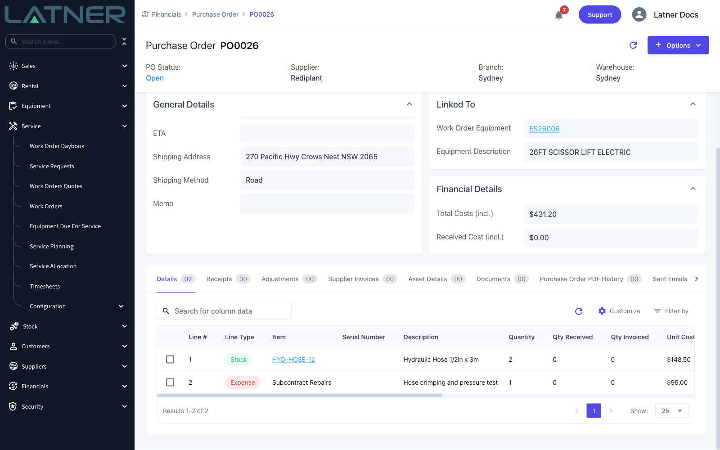This screenshot has height=450, width=720.
Task: Open the ES26006 equipment link
Action: point(544,129)
